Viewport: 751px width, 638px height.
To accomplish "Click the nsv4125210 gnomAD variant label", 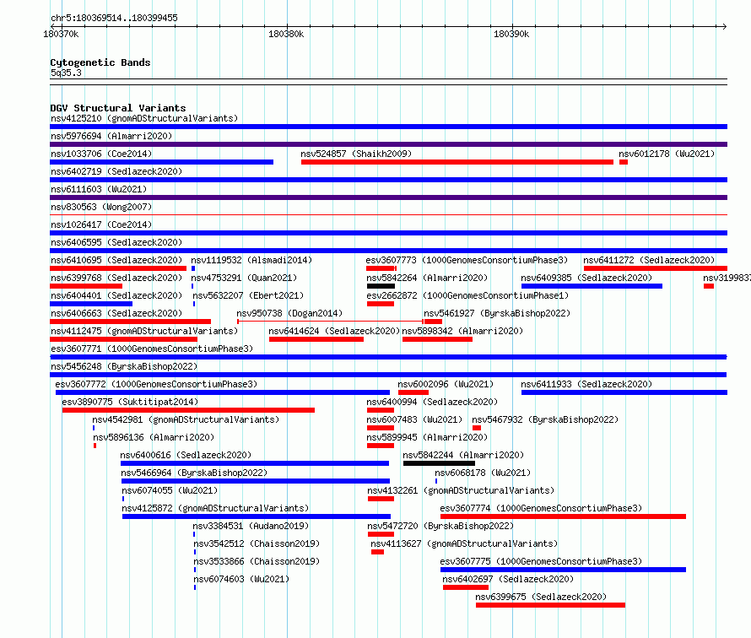I will point(144,118).
